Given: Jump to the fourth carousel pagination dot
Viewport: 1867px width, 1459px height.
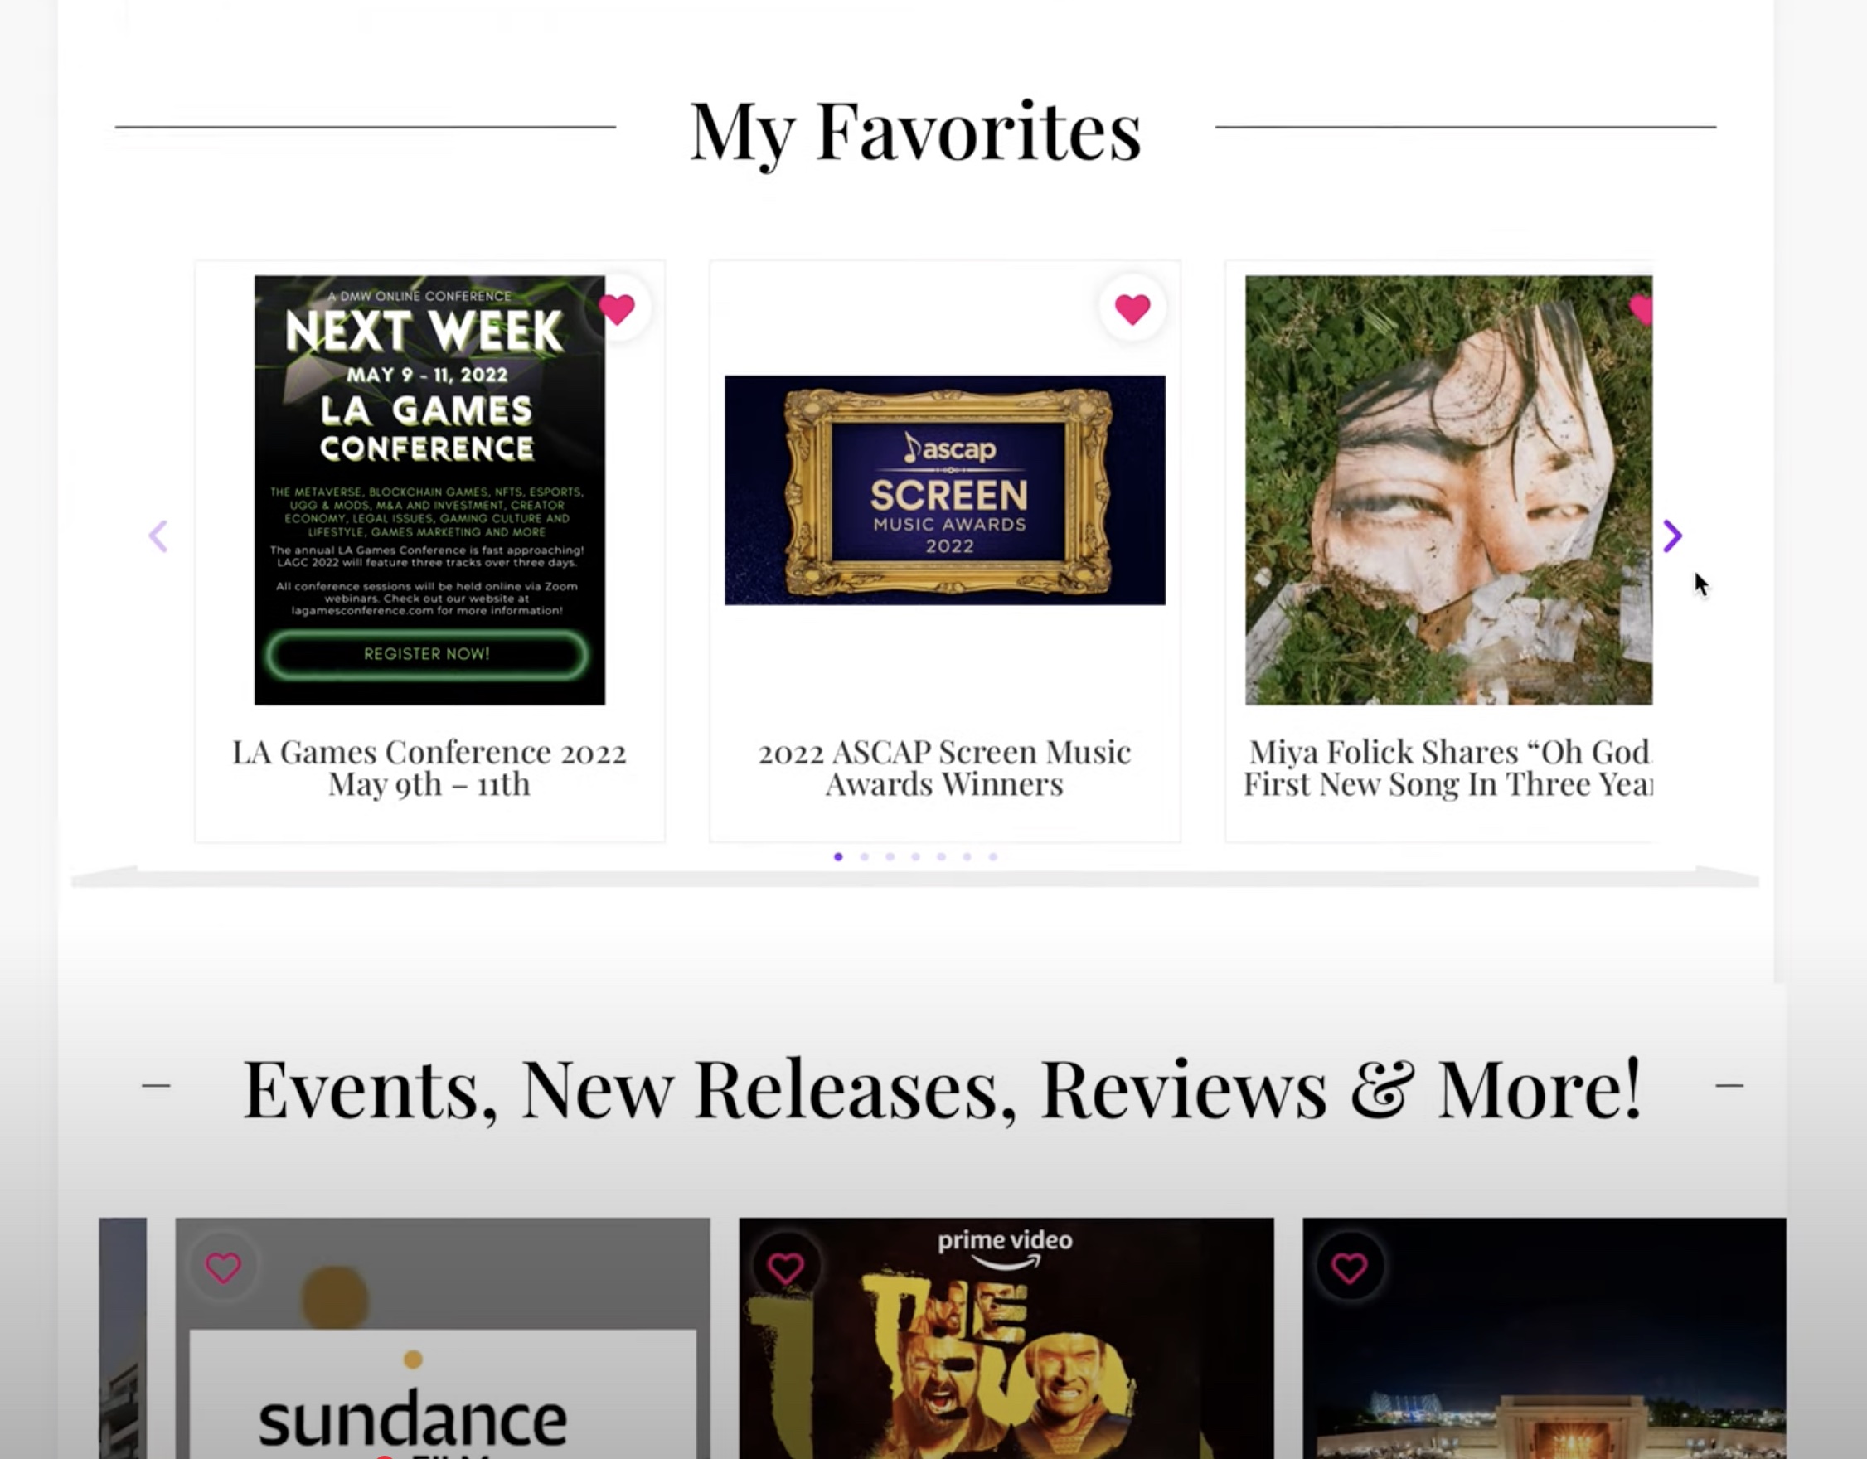Looking at the screenshot, I should point(915,856).
